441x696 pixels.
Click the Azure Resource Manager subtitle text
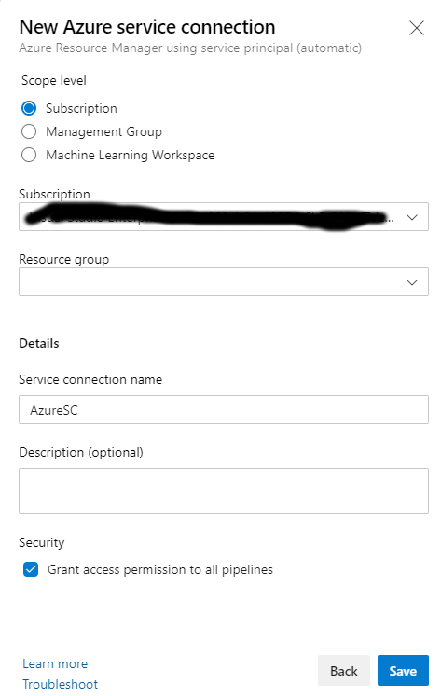190,48
